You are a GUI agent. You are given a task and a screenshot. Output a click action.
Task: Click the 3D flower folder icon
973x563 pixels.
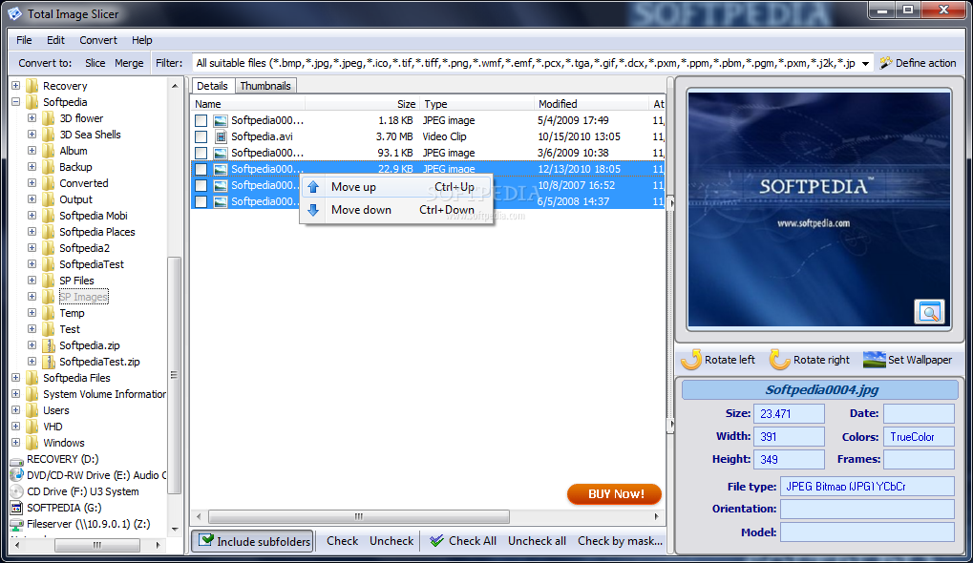coord(49,117)
